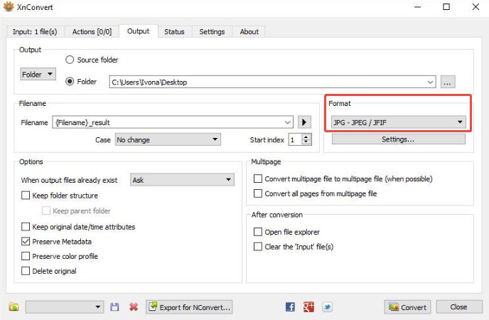Open the Settings tab

pos(212,32)
